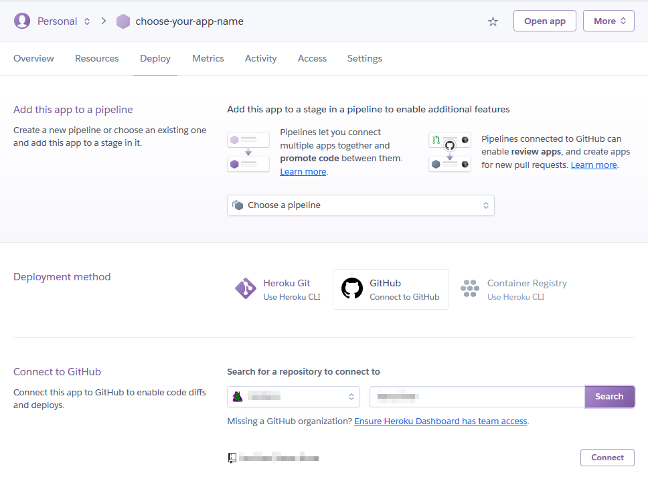Click the Add this app to a pipeline heading

point(73,110)
